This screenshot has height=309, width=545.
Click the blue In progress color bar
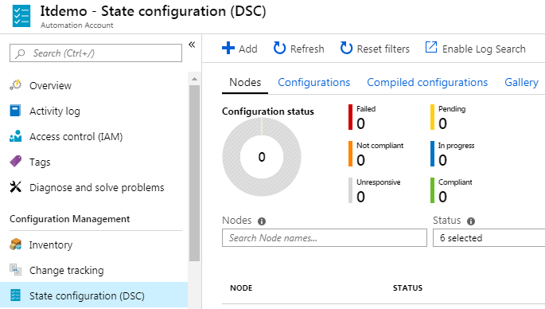[x=432, y=154]
